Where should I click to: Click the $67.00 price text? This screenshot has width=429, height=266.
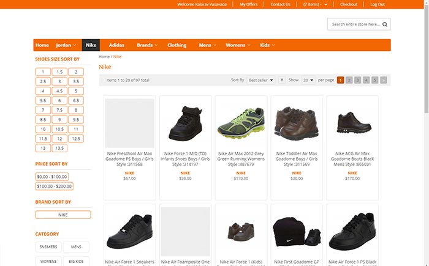(129, 179)
